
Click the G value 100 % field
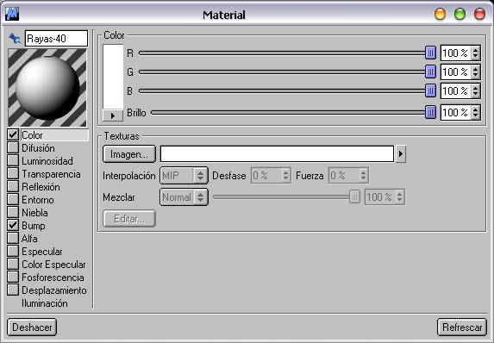point(455,72)
